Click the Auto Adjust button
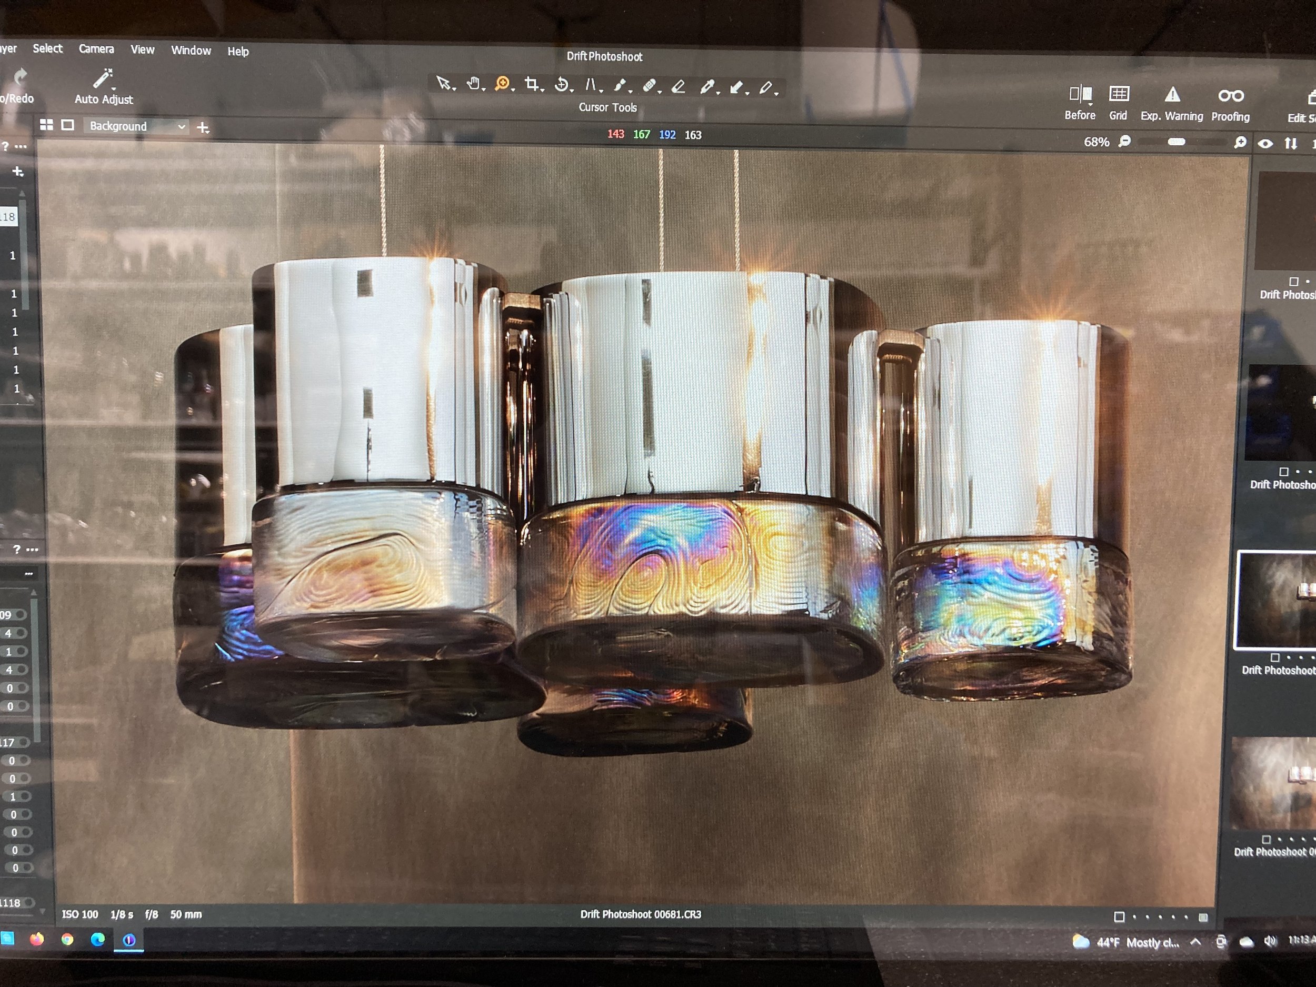Screen dimensions: 1316x987 104,87
